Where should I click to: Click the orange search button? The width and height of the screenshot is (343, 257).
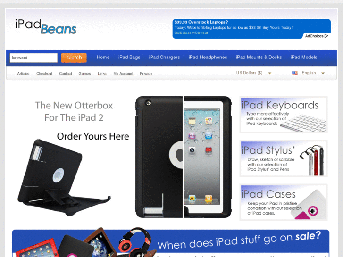[x=74, y=58]
